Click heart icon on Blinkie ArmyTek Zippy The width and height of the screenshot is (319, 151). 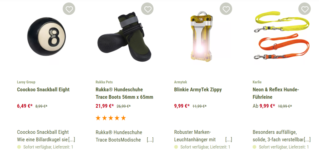[x=226, y=9]
